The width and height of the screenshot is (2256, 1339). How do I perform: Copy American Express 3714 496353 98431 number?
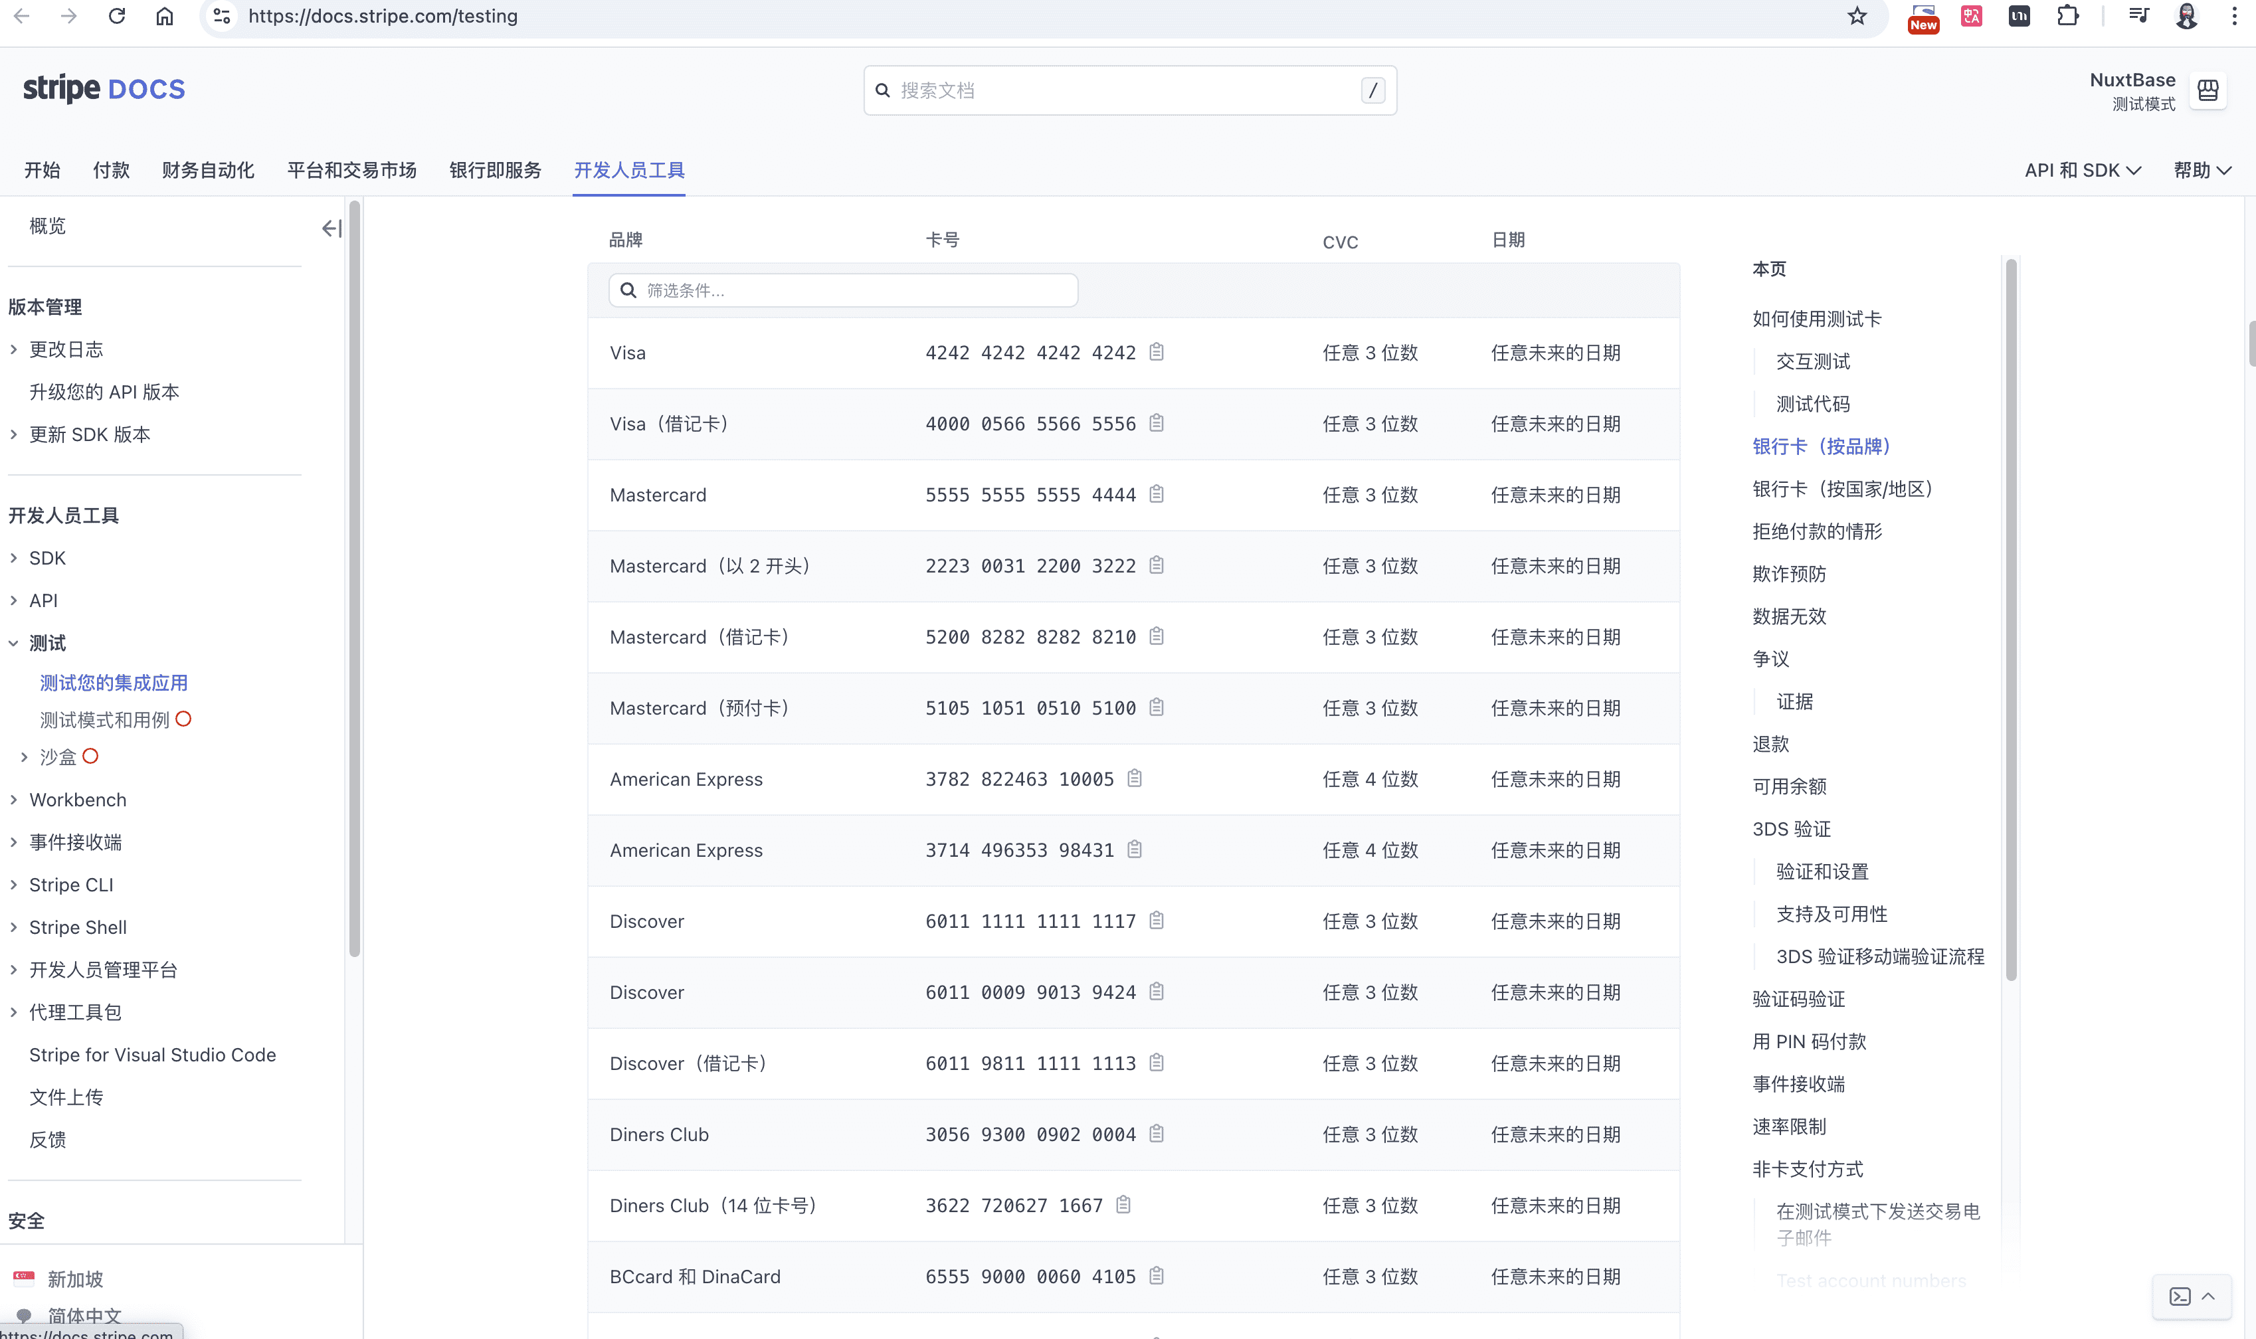(x=1135, y=850)
